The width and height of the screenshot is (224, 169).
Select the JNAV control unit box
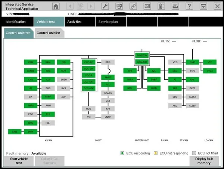click(x=108, y=117)
